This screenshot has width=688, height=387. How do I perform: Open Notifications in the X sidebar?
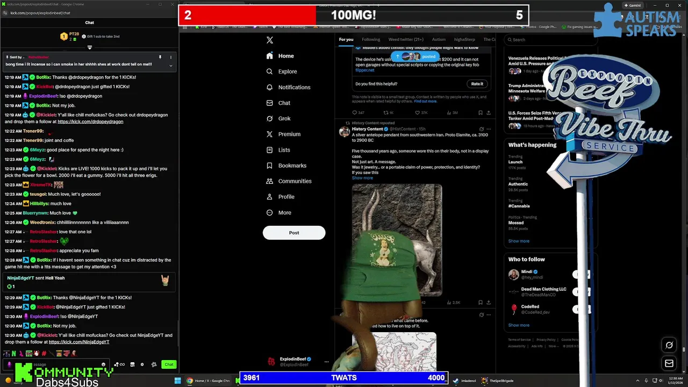click(x=288, y=87)
